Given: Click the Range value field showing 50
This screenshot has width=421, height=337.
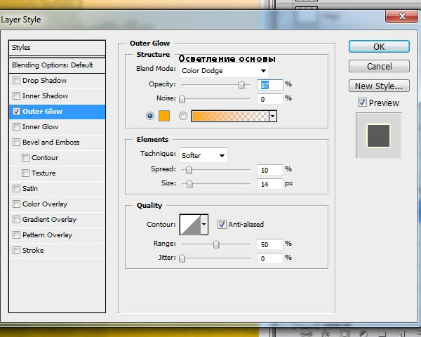Looking at the screenshot, I should [270, 244].
